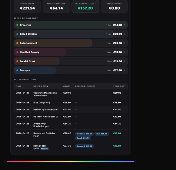
Task: Open the Other Income €0.00 card
Action: click(x=114, y=7)
